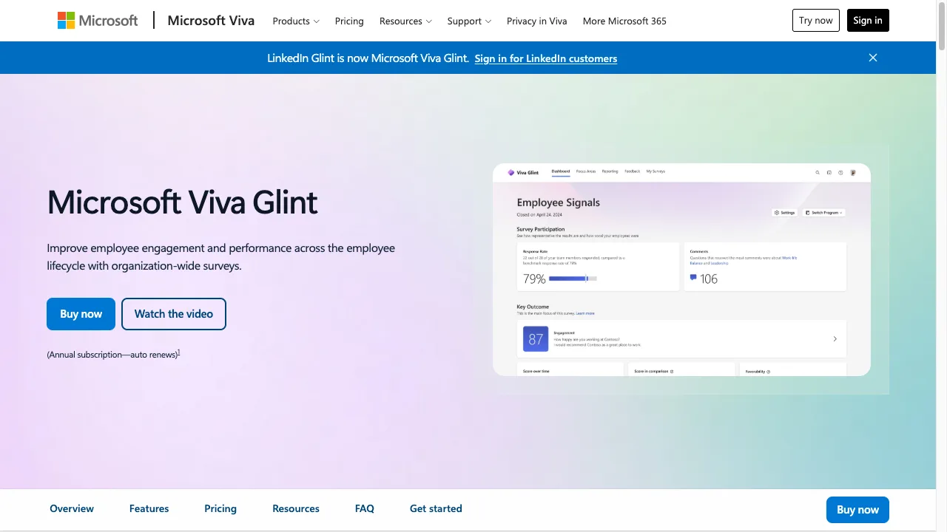Select Focus Areas tab in preview image
This screenshot has width=947, height=532.
(x=586, y=171)
